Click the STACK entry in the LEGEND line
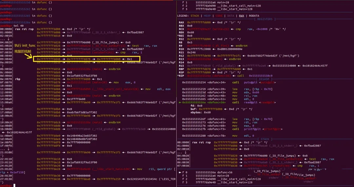The width and height of the screenshot is (354, 187). [x=195, y=16]
